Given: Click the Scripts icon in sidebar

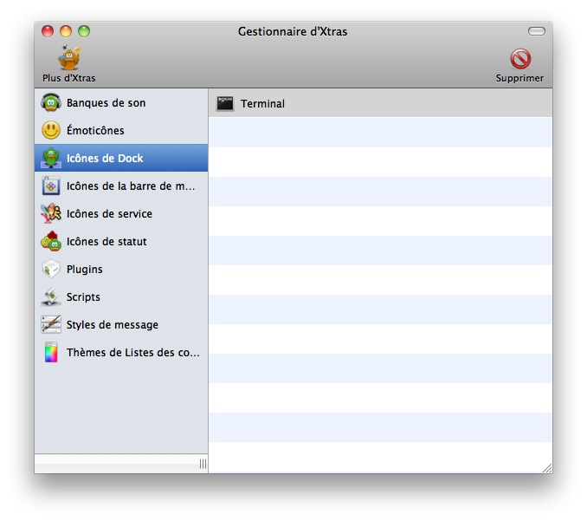Looking at the screenshot, I should pyautogui.click(x=51, y=297).
